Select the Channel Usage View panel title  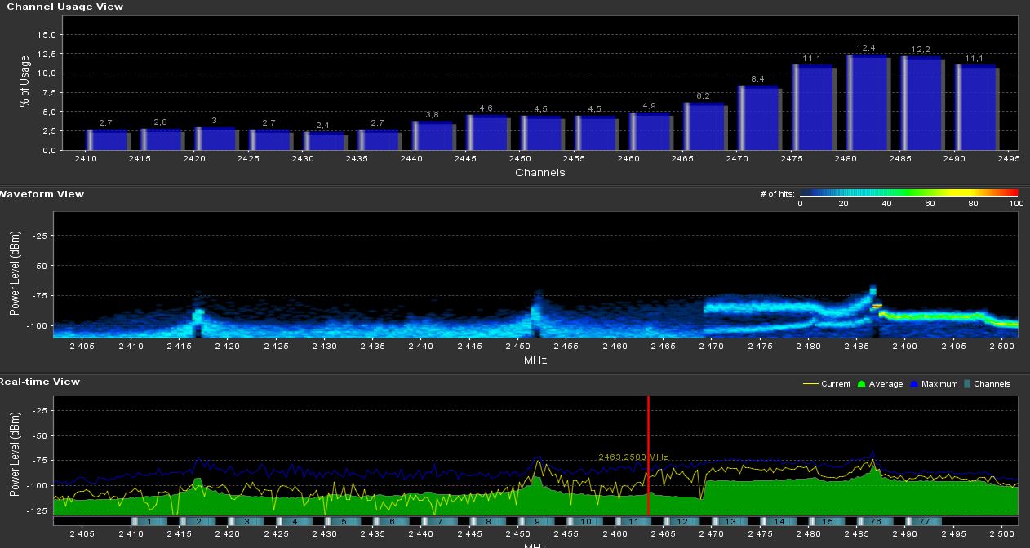pyautogui.click(x=65, y=7)
